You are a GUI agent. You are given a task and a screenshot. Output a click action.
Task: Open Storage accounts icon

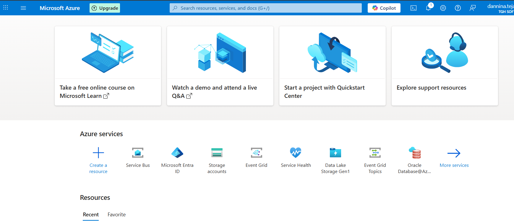pyautogui.click(x=217, y=153)
